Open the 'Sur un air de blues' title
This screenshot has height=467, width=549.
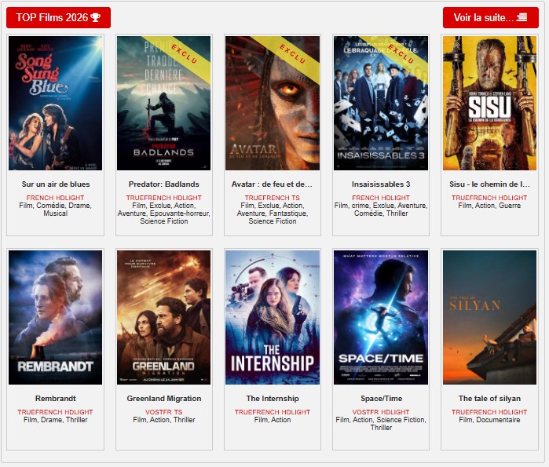tap(55, 184)
